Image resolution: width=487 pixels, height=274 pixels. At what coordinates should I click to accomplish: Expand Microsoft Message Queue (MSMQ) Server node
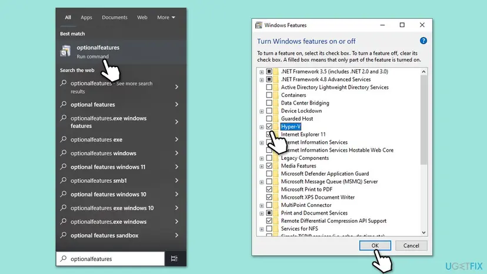click(x=262, y=182)
